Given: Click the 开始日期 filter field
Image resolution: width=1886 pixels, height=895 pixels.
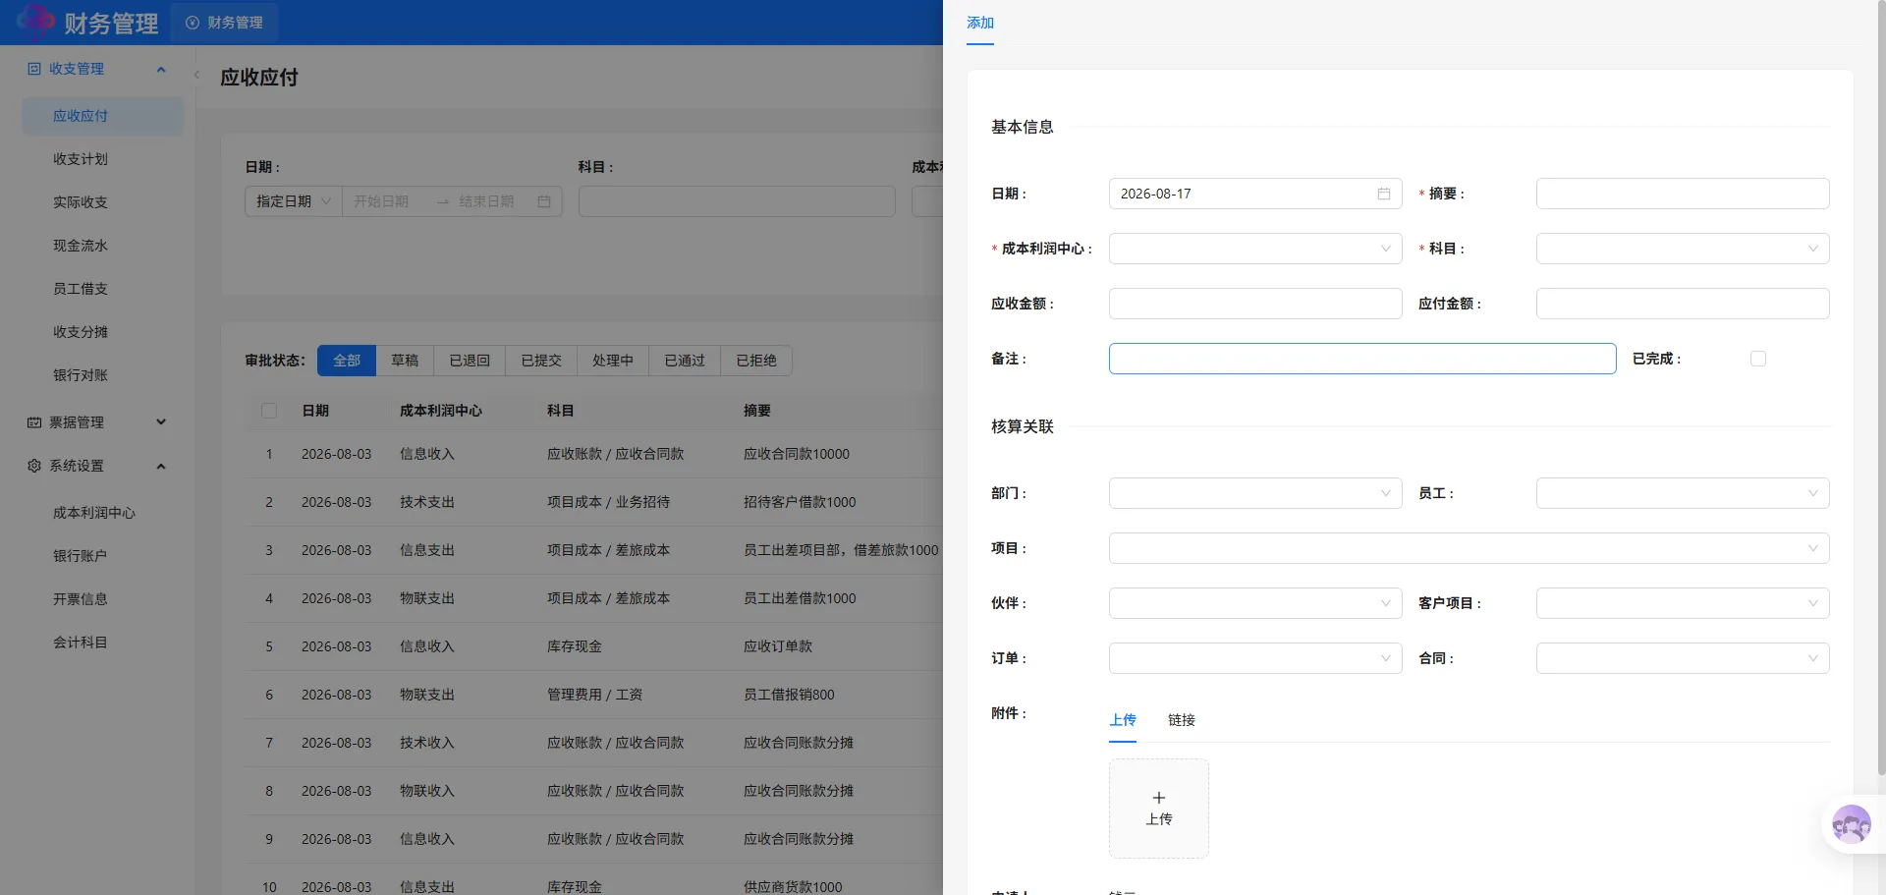Looking at the screenshot, I should 388,201.
